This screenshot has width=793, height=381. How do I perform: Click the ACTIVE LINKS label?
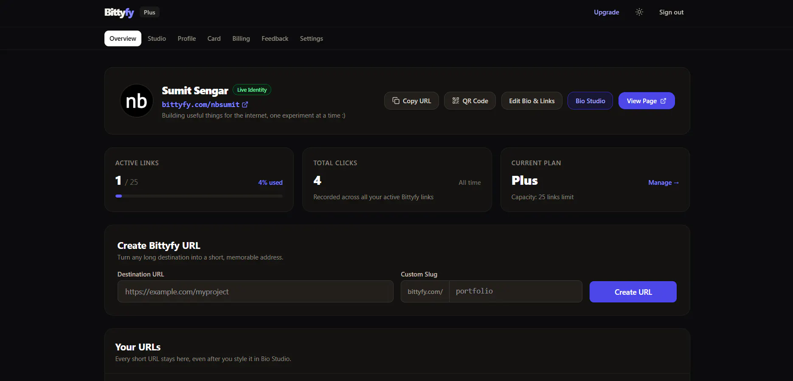point(137,163)
